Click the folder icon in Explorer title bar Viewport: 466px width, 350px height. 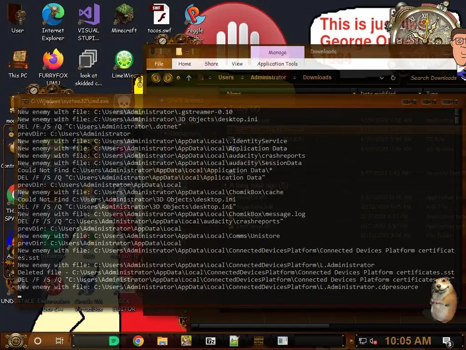click(x=179, y=52)
